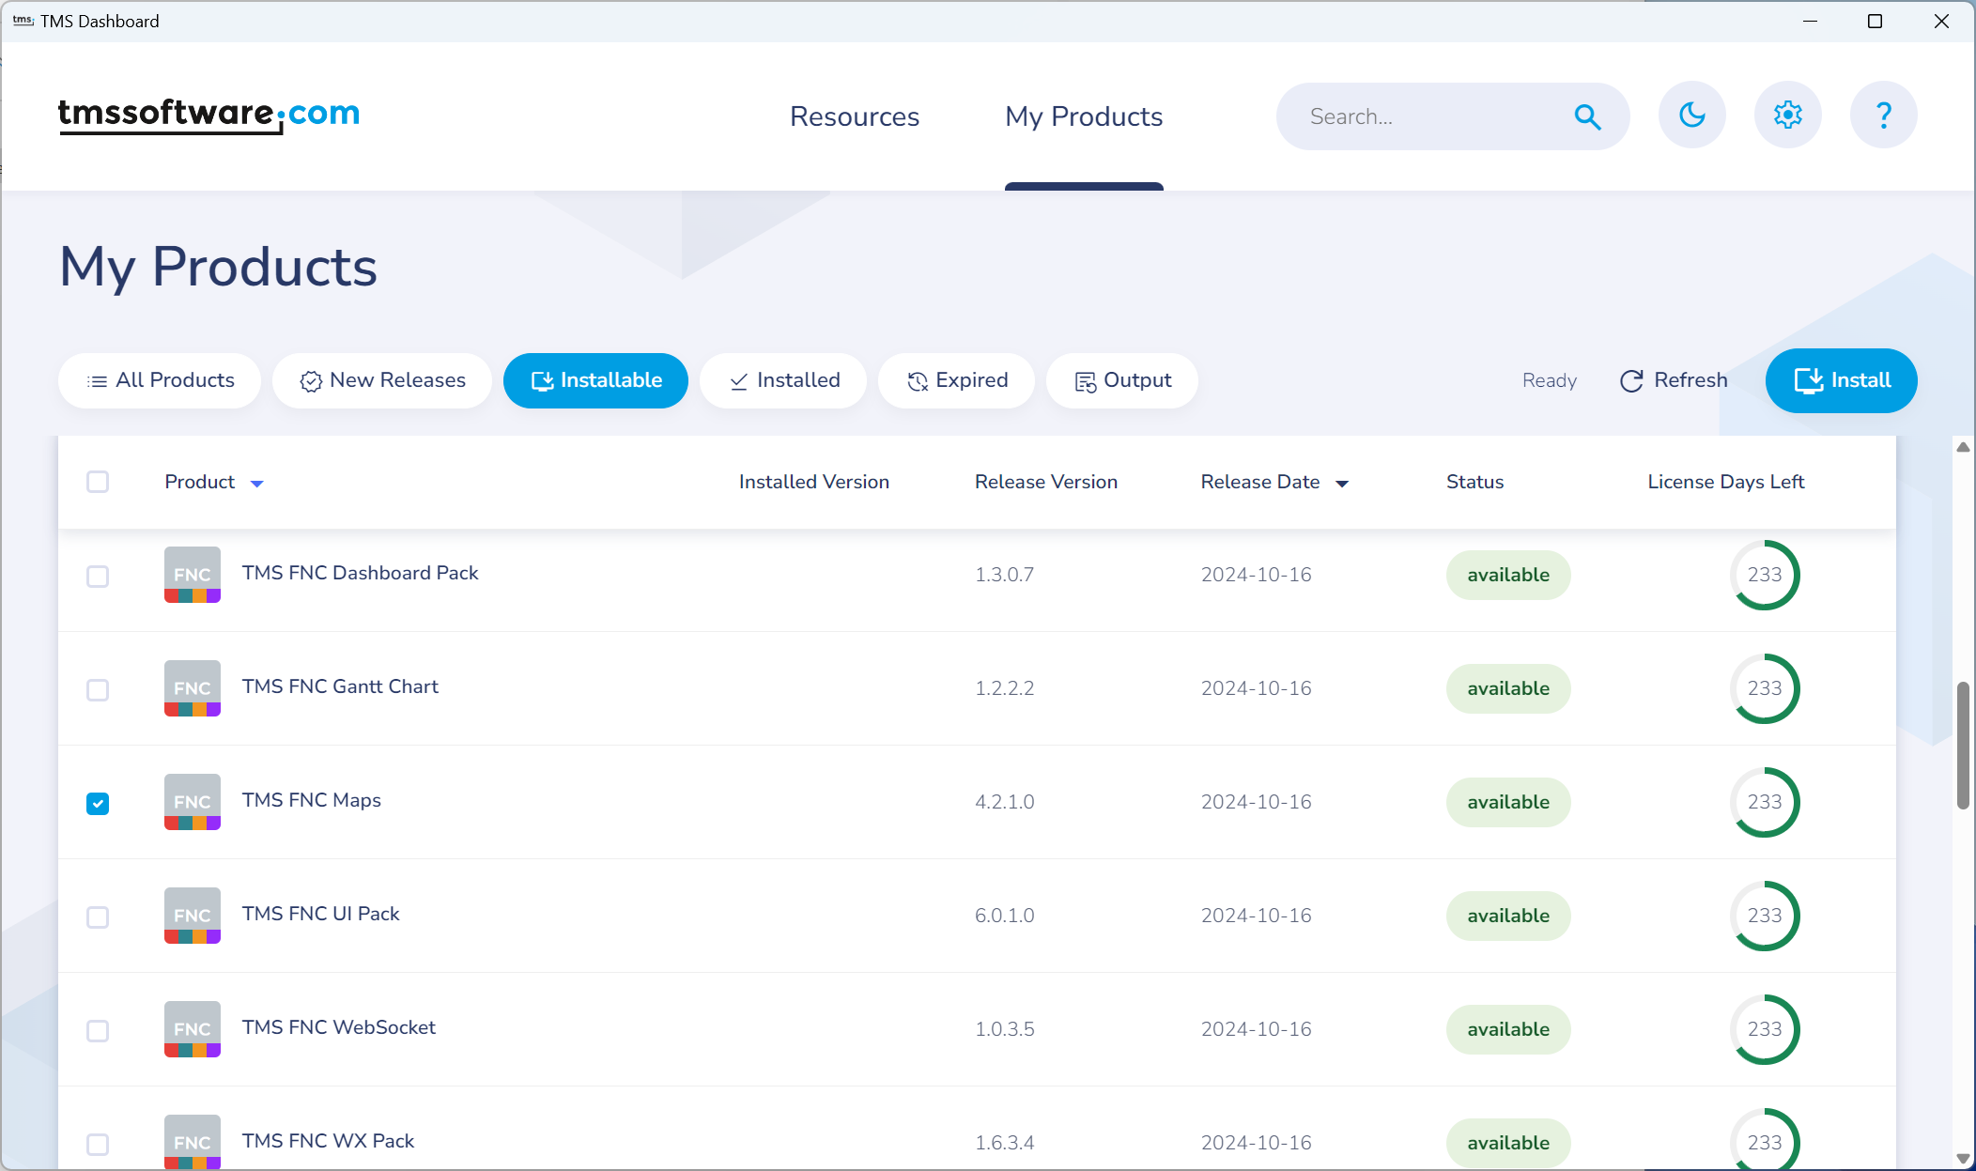Click release version 4.2.1.0
The width and height of the screenshot is (1976, 1171).
[1005, 802]
